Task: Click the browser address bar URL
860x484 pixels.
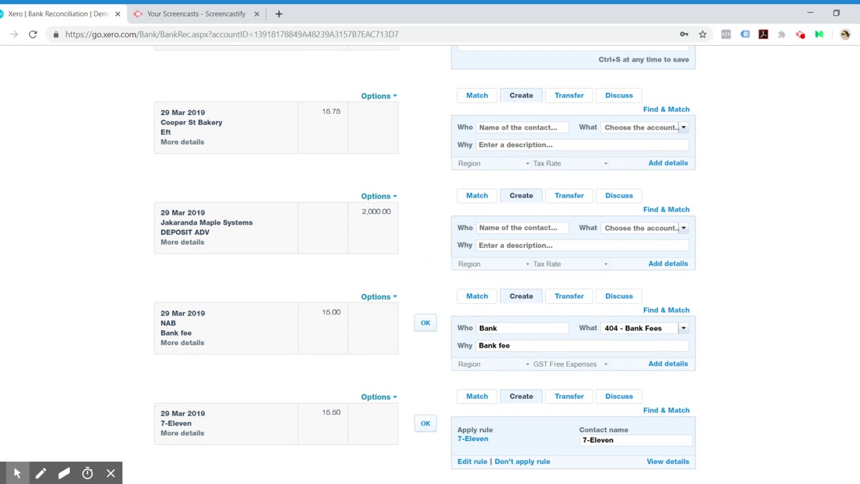Action: [232, 34]
